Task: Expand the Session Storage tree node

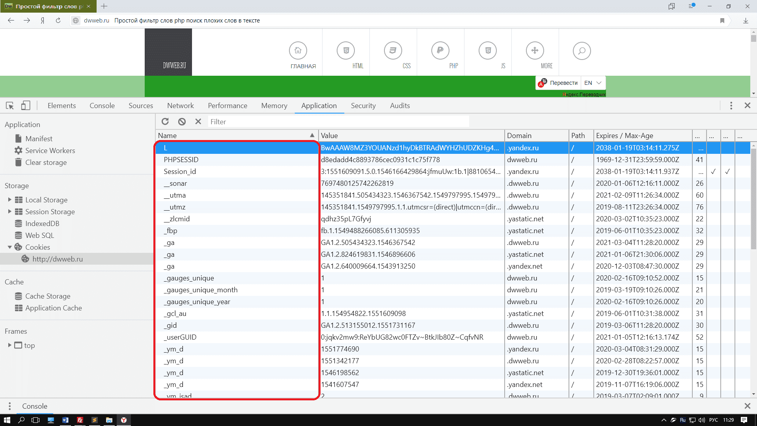Action: pyautogui.click(x=10, y=211)
